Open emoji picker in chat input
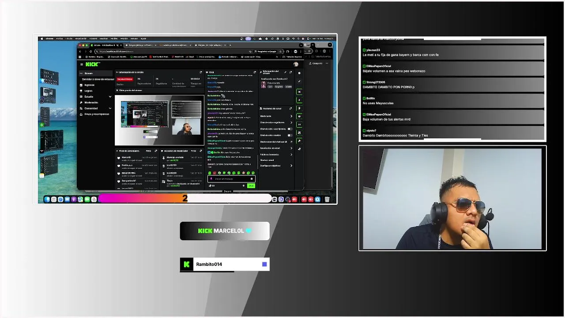Screen dimensions: 565x318 tap(252, 179)
